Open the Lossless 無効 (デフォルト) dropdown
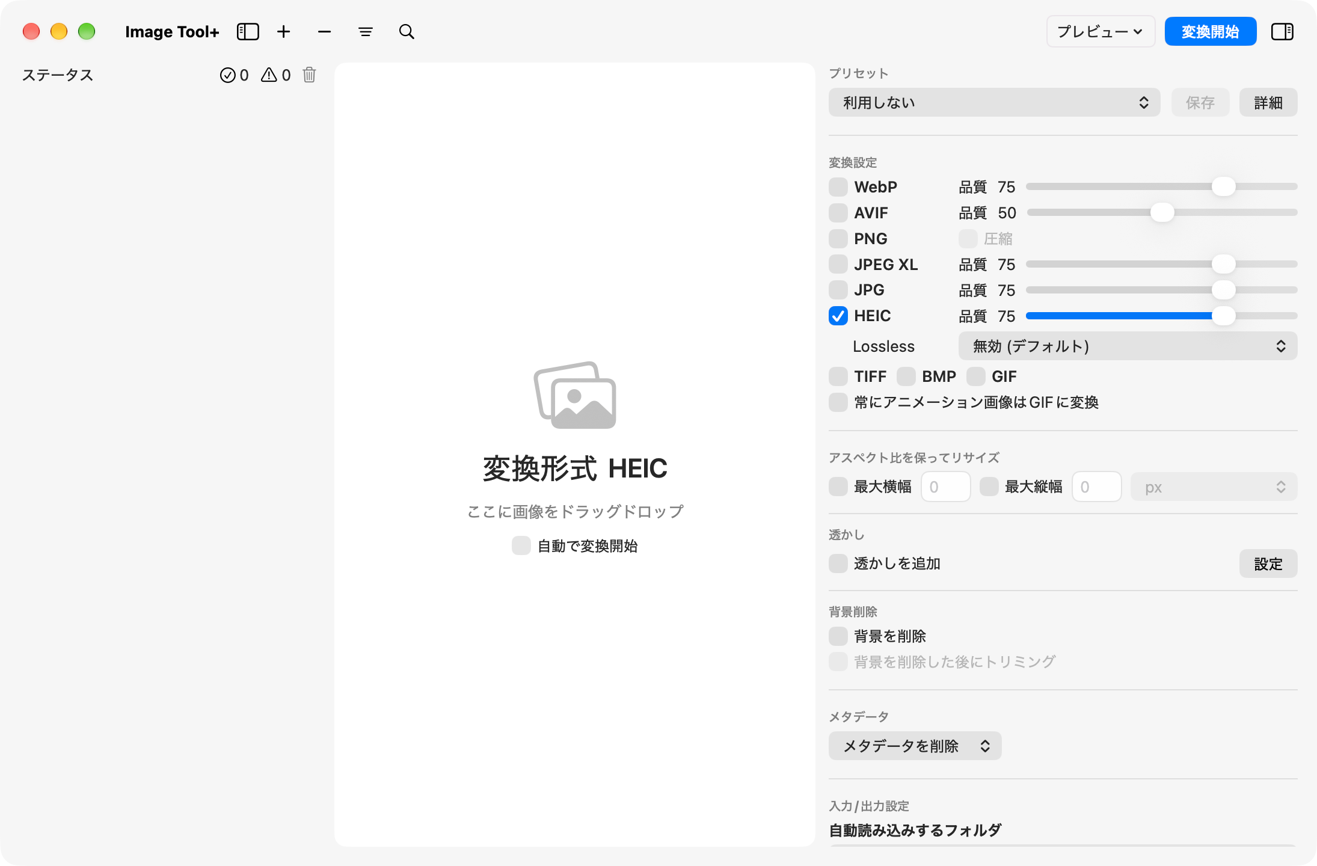Screen dimensions: 1317x866 1128,346
